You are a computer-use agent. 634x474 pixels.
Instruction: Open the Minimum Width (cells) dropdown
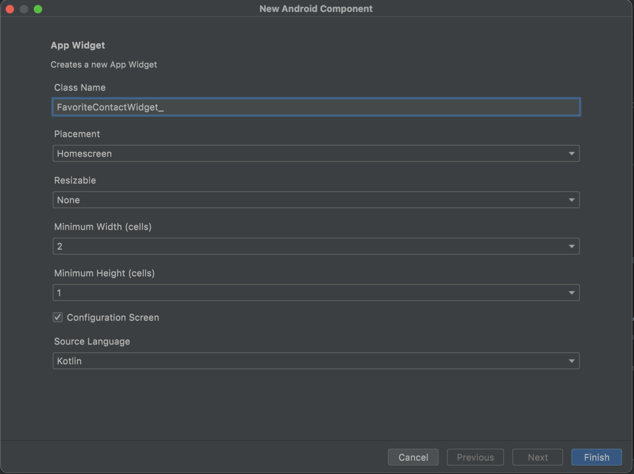coord(316,246)
